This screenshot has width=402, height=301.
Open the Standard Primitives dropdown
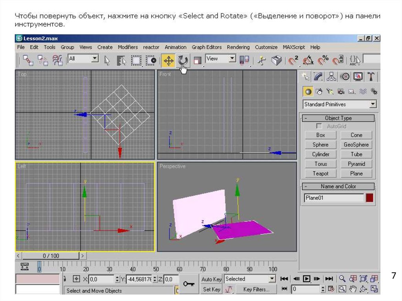373,104
